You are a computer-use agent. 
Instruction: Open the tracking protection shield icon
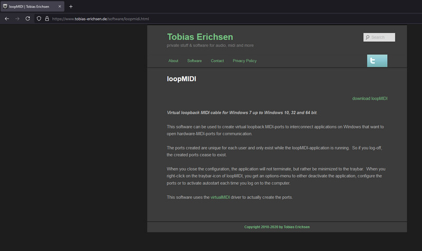(x=39, y=18)
